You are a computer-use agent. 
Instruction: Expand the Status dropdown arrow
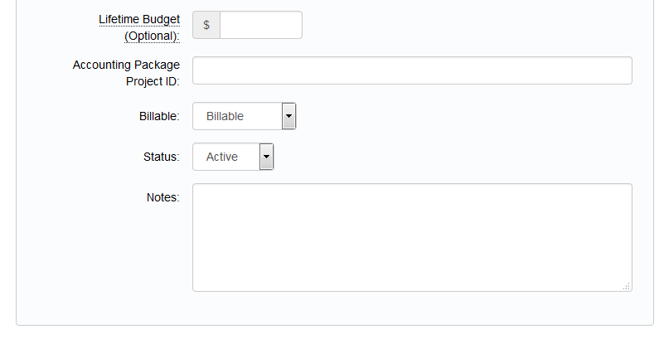point(266,157)
